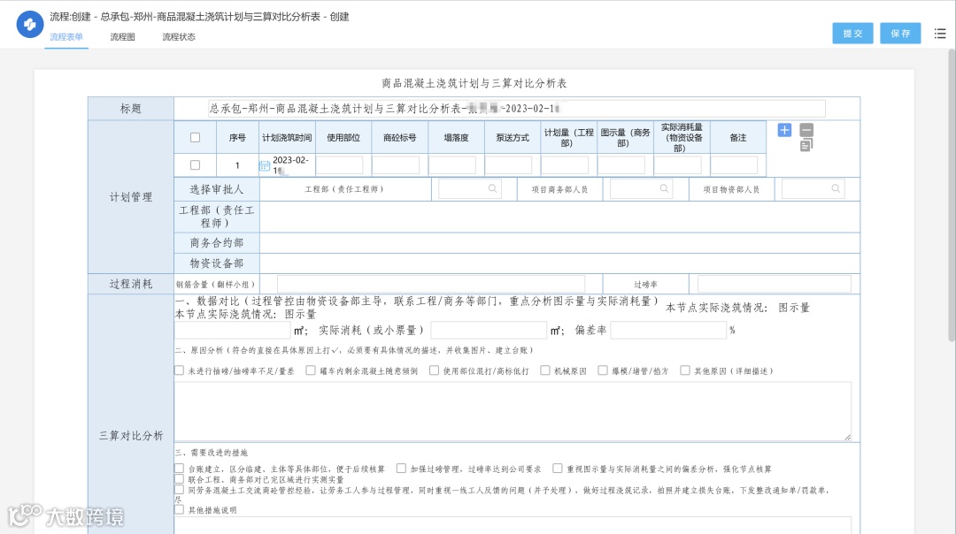Toggle the select-all checkbox in table header
956x534 pixels.
point(195,138)
